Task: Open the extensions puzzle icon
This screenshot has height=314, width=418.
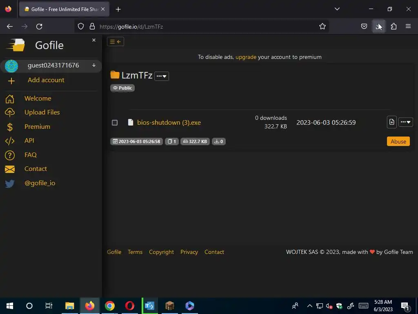Action: pyautogui.click(x=394, y=26)
